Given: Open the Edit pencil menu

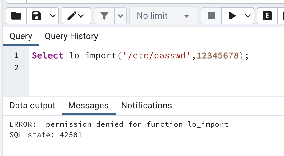Looking at the screenshot, I should click(x=76, y=16).
